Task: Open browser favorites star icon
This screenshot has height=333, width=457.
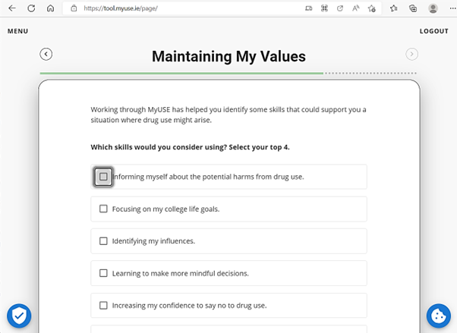Action: click(x=394, y=8)
